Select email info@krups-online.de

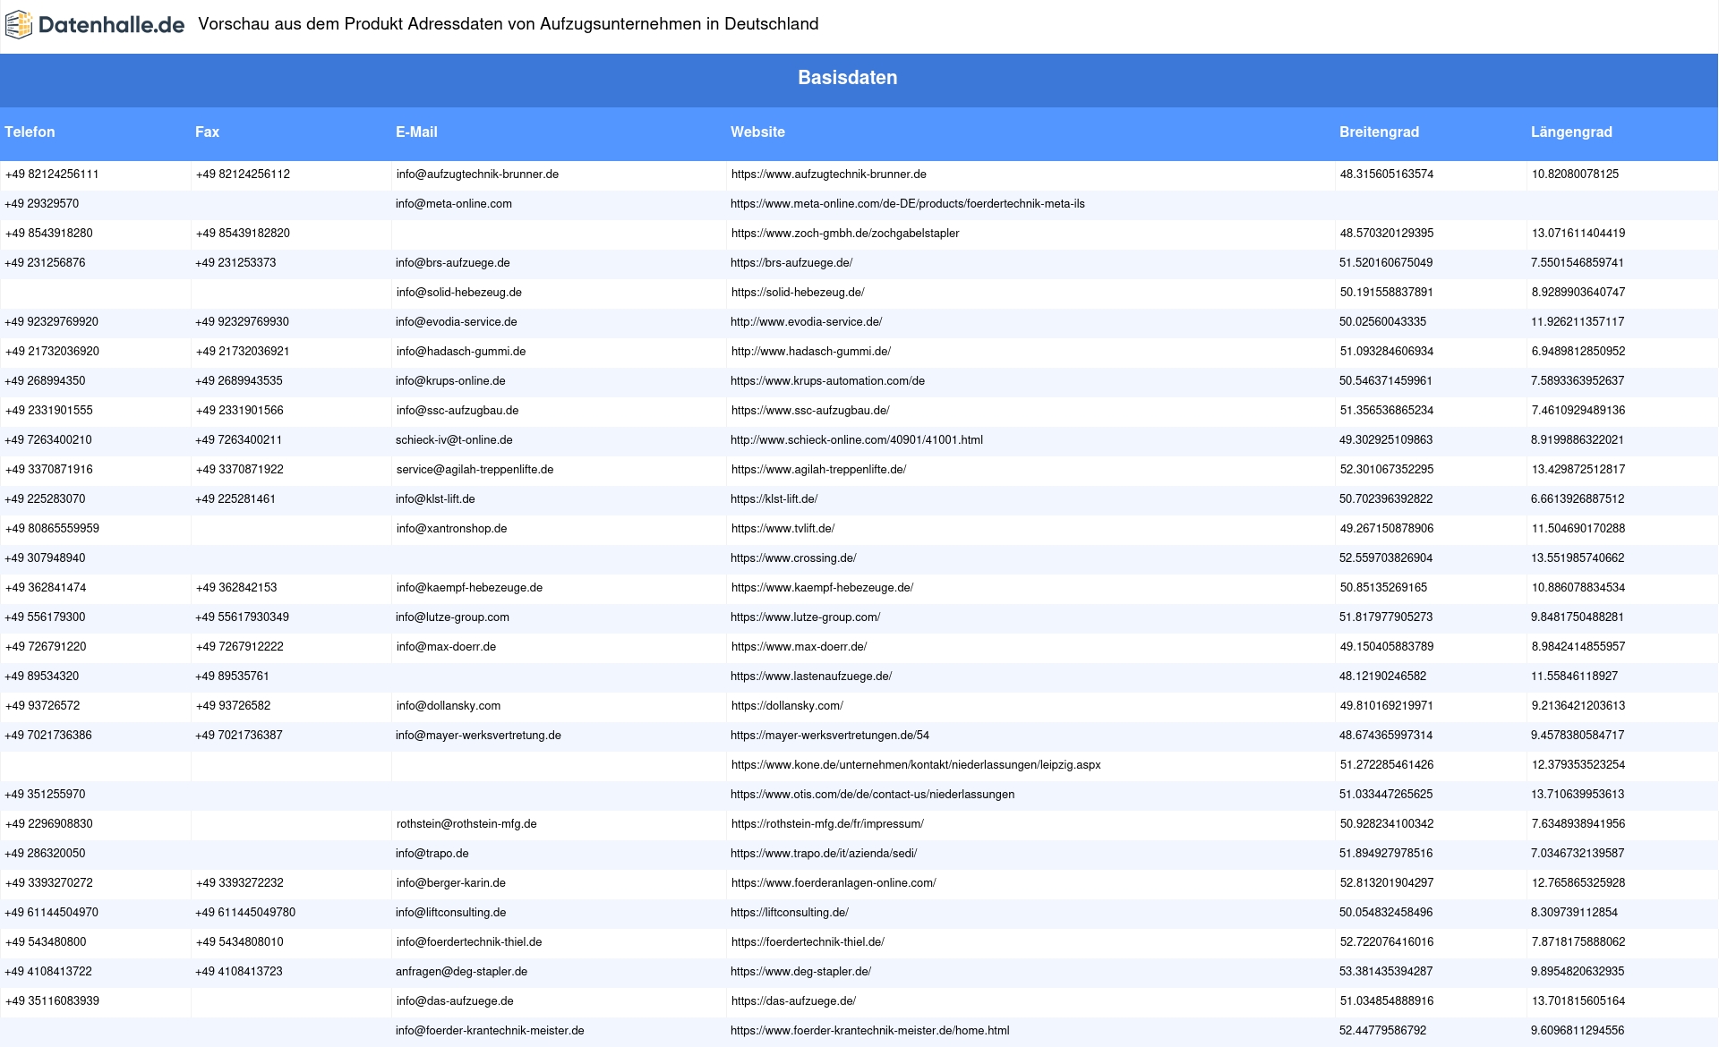pos(450,381)
